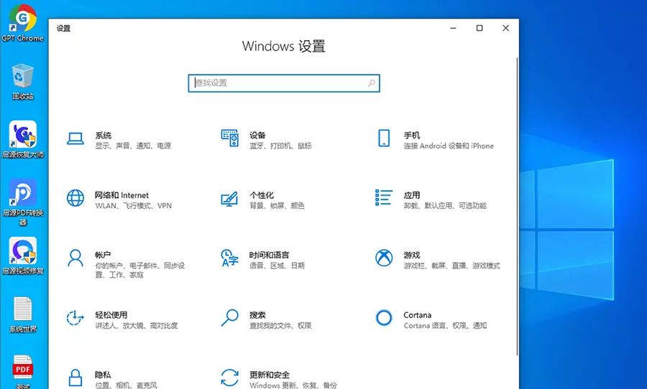647x389 pixels.
Task: Open the 更新和安全 settings title link
Action: click(269, 375)
